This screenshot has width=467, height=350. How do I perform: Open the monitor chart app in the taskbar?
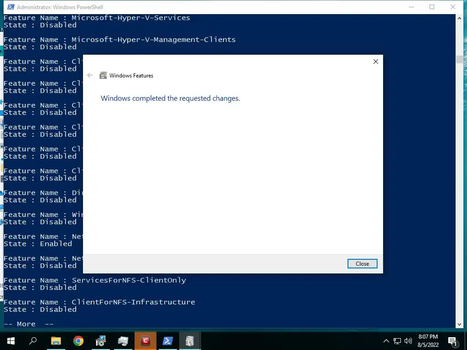(123, 341)
